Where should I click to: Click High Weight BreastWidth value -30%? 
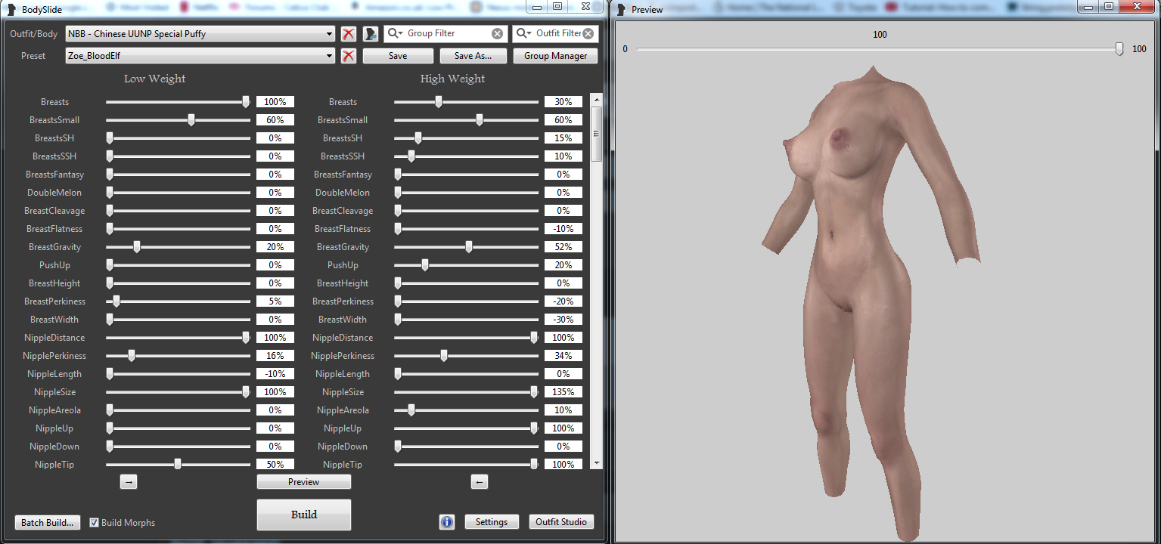(x=563, y=320)
